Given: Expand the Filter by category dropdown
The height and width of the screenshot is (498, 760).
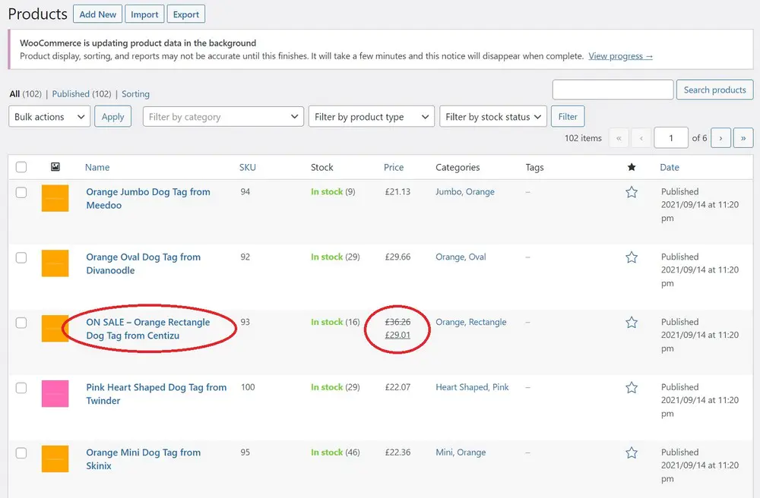Looking at the screenshot, I should tap(223, 117).
